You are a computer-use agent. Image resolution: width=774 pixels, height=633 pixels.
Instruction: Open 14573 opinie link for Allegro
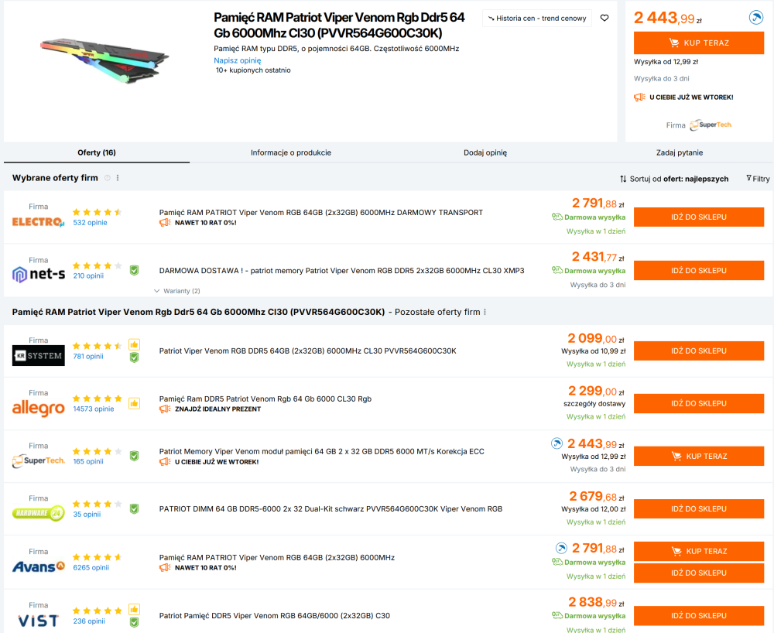[x=93, y=409]
